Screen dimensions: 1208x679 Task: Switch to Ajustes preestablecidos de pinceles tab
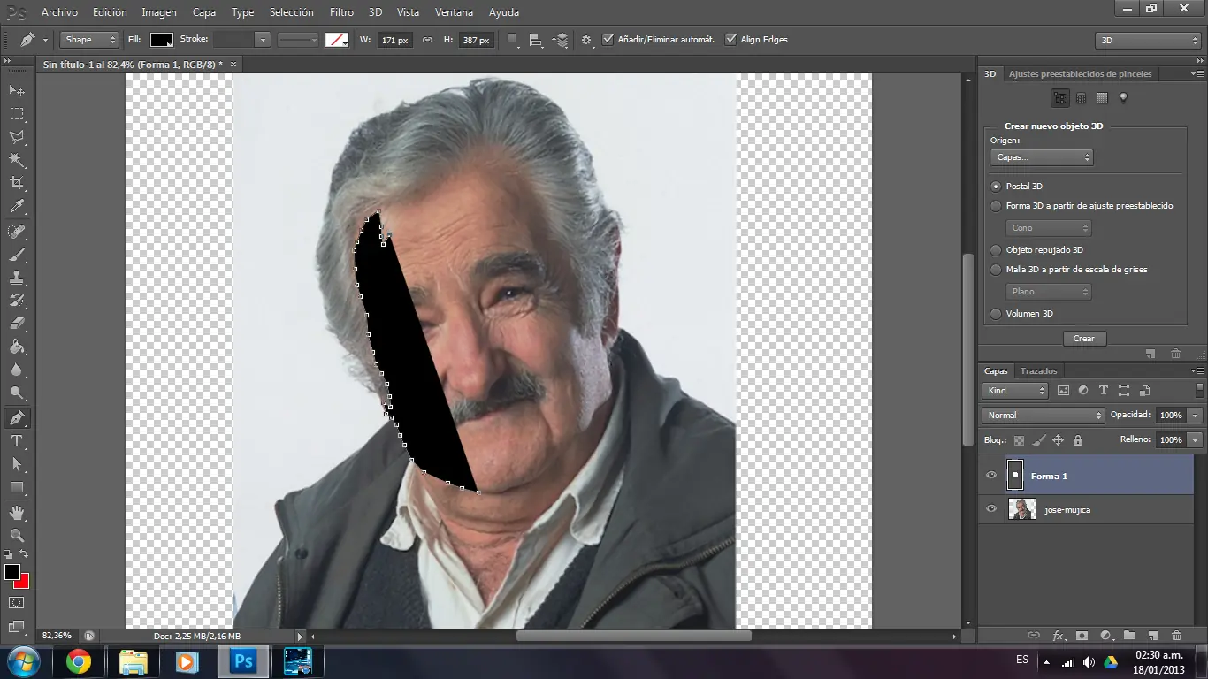pyautogui.click(x=1081, y=74)
